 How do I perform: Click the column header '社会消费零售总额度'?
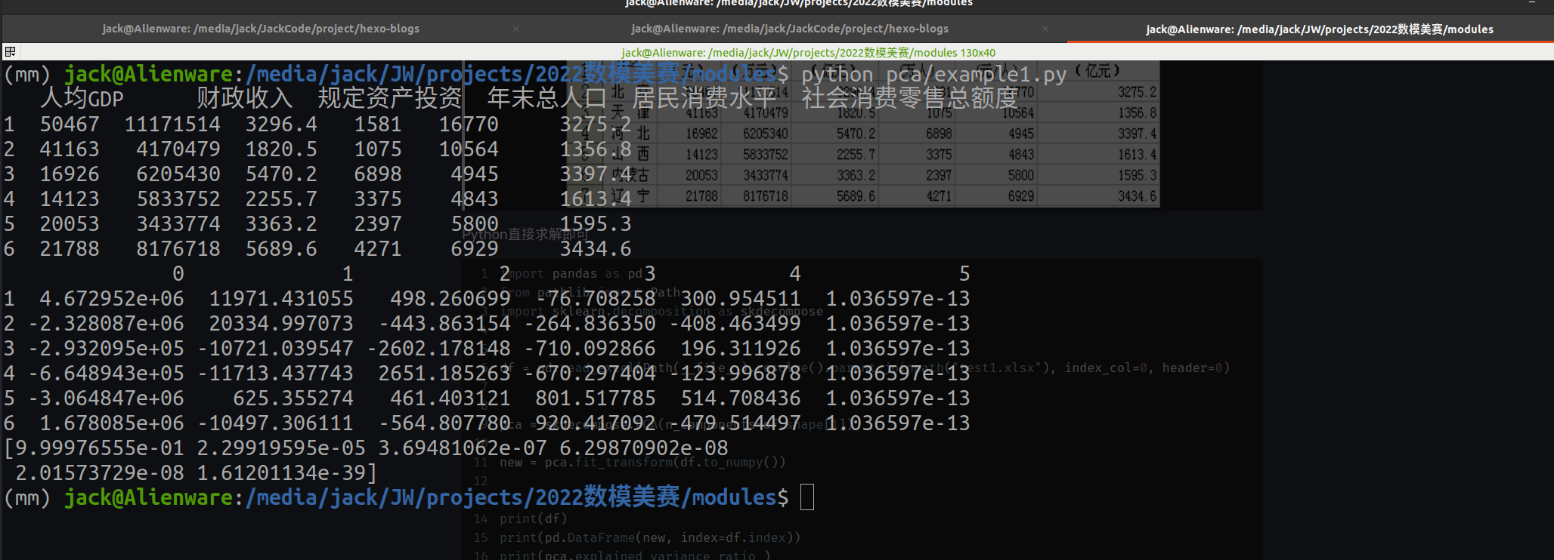[x=909, y=98]
